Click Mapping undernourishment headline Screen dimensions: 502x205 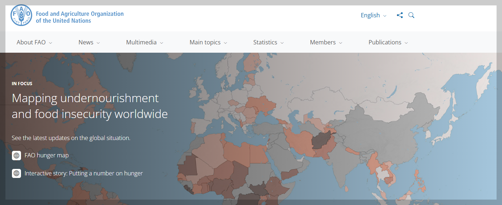coord(90,106)
